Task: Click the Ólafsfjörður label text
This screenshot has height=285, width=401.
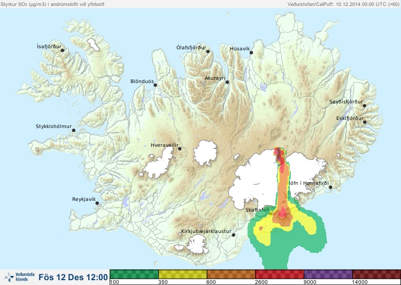Action: (x=191, y=48)
